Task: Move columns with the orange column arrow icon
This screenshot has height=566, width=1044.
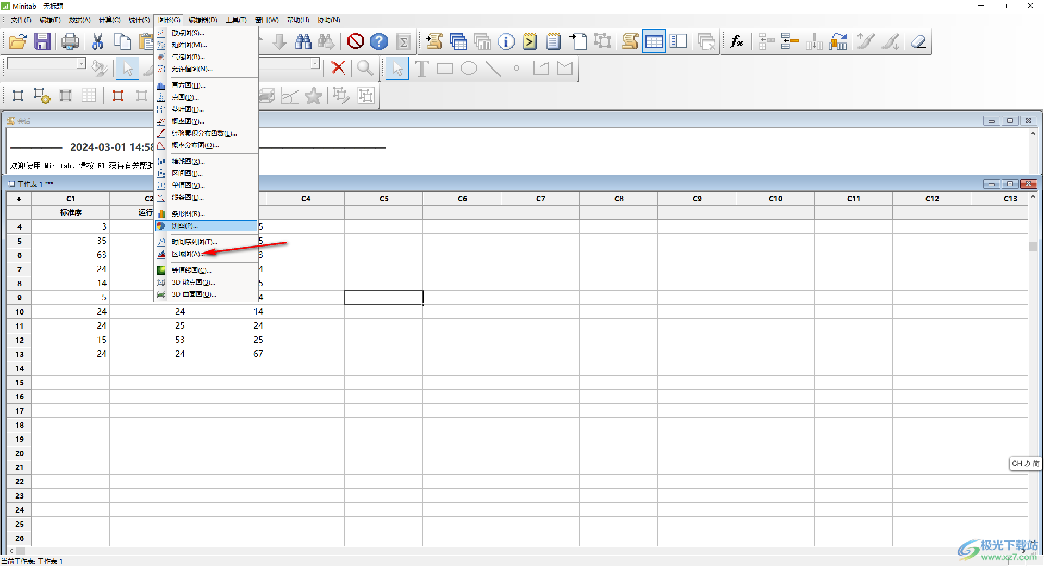Action: point(838,41)
